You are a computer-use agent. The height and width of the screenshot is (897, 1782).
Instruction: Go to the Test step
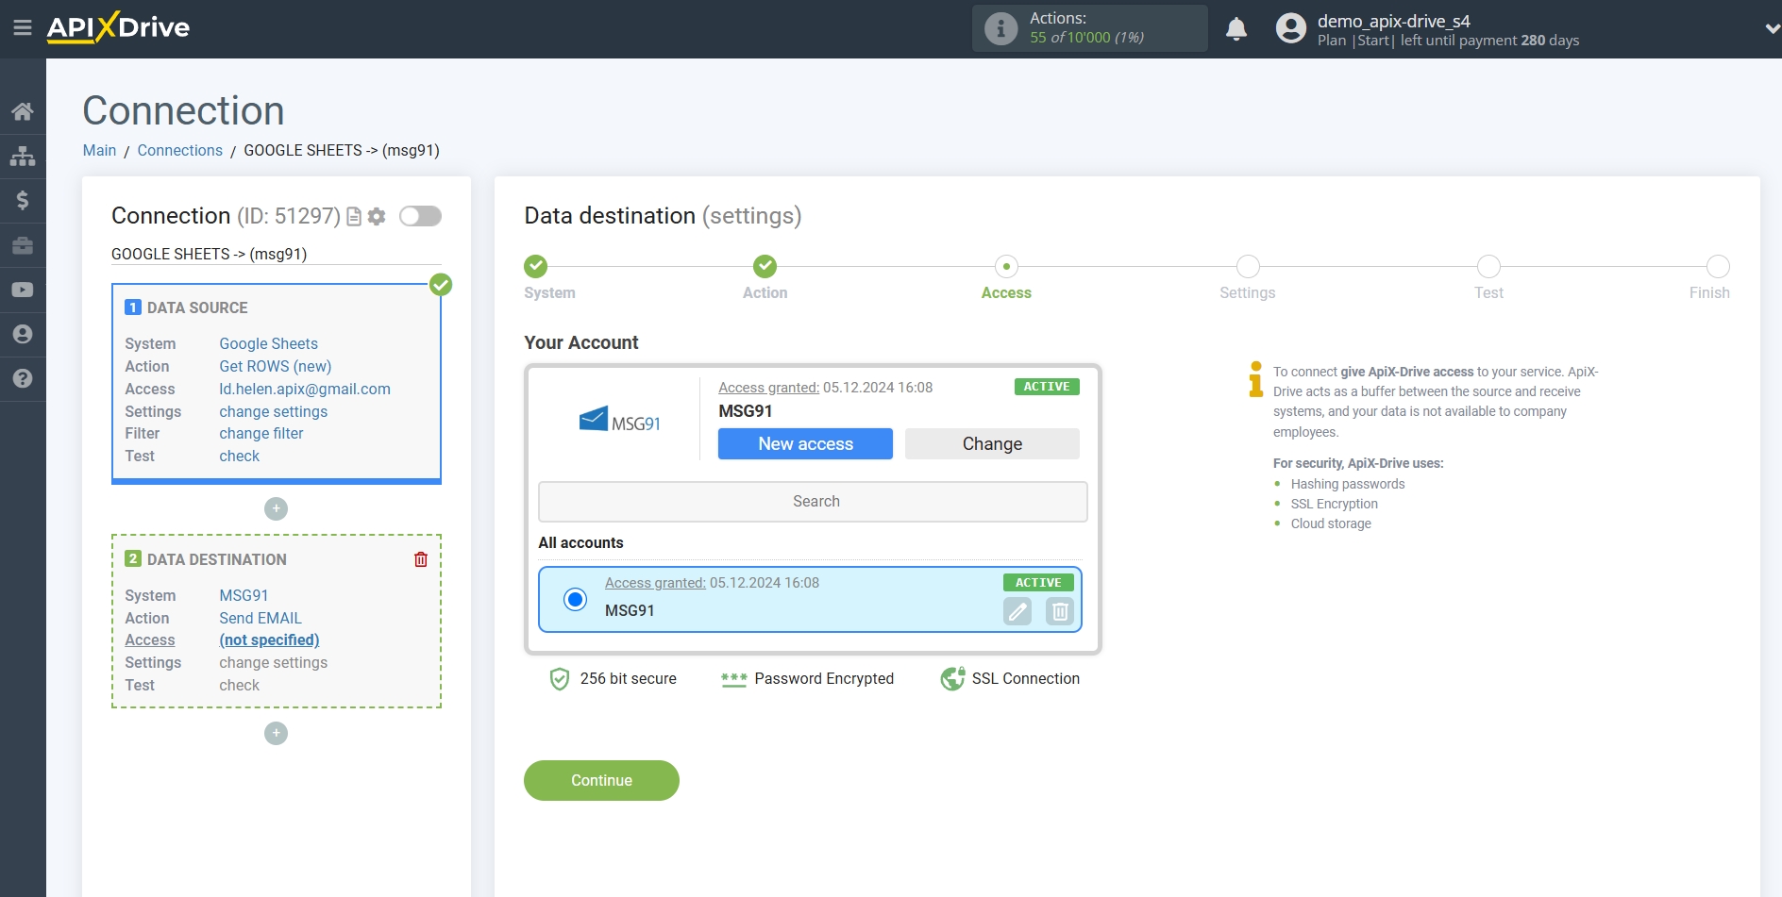[x=1488, y=266]
